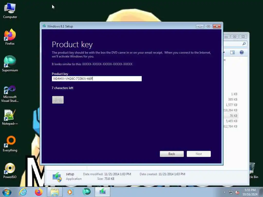Viewport: 263px width, 197px height.
Task: Click the Show desktop strip on the taskbar
Action: [261, 192]
